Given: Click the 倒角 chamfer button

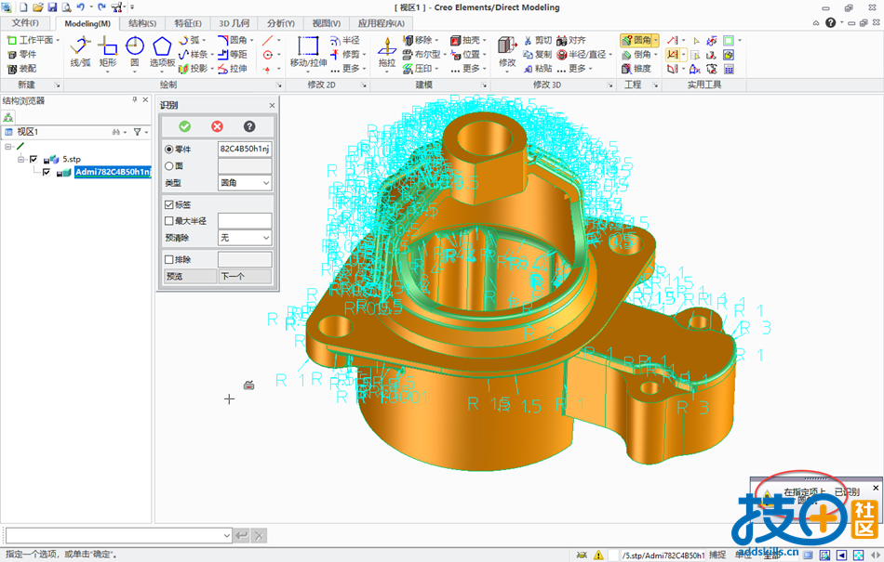Looking at the screenshot, I should [636, 55].
